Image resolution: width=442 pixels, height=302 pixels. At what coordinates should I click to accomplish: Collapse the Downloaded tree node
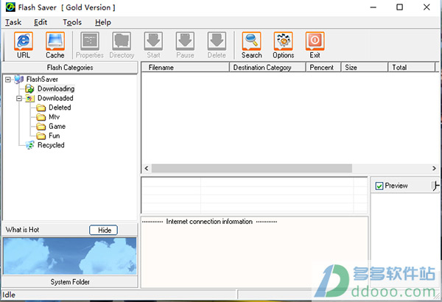[x=19, y=99]
